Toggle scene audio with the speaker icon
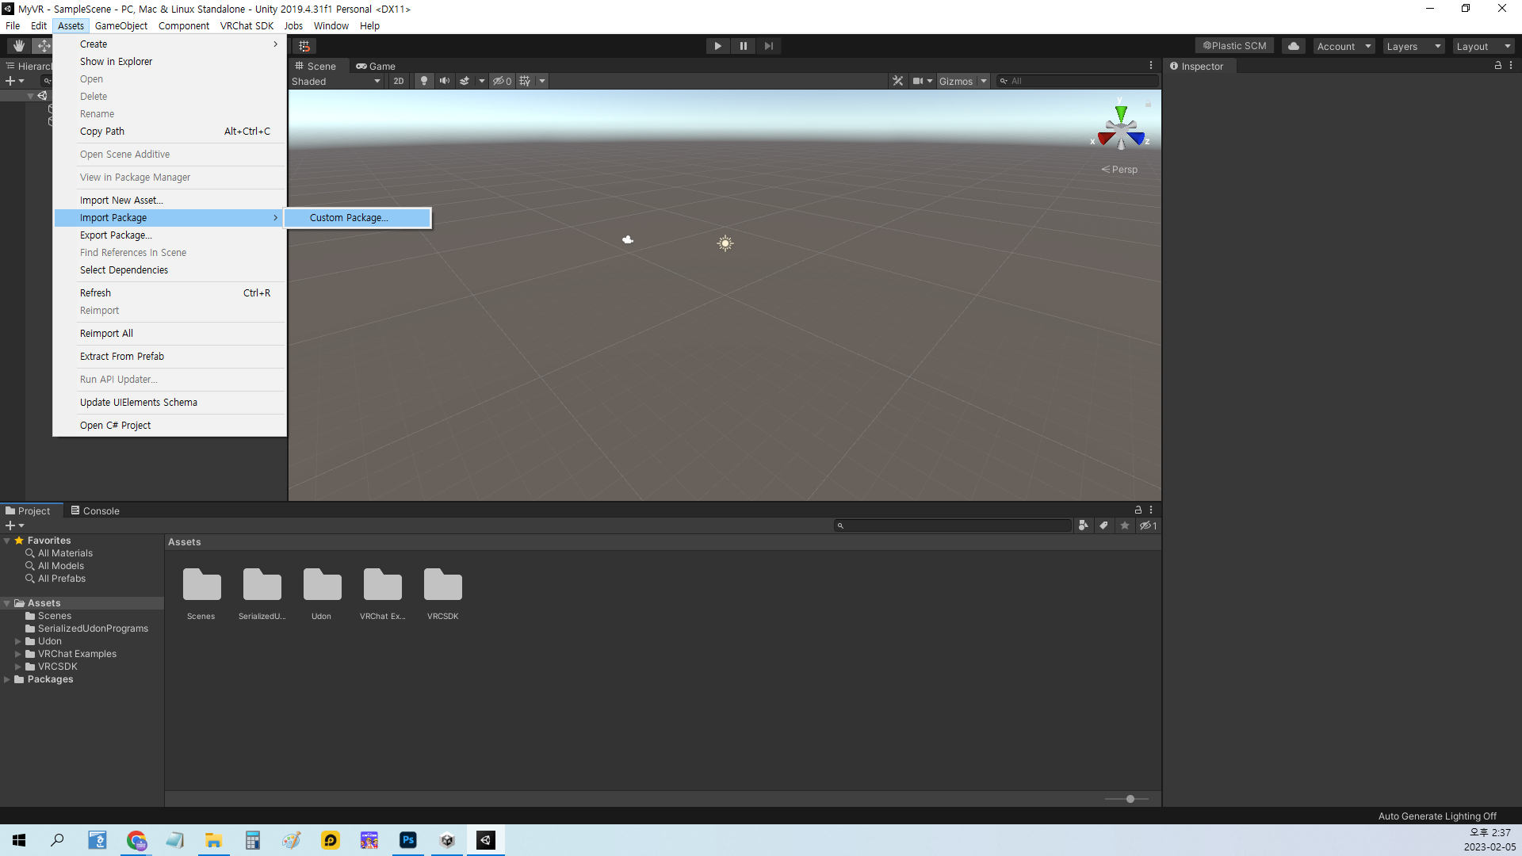1522x856 pixels. [x=444, y=81]
